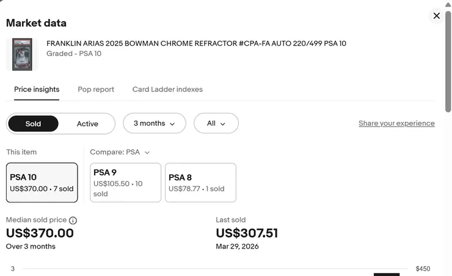Click the Franklin Arias card title
Image resolution: width=452 pixels, height=276 pixels.
point(196,43)
